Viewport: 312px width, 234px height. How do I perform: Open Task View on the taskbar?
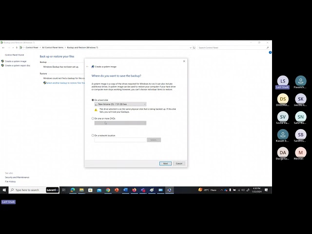pos(64,190)
